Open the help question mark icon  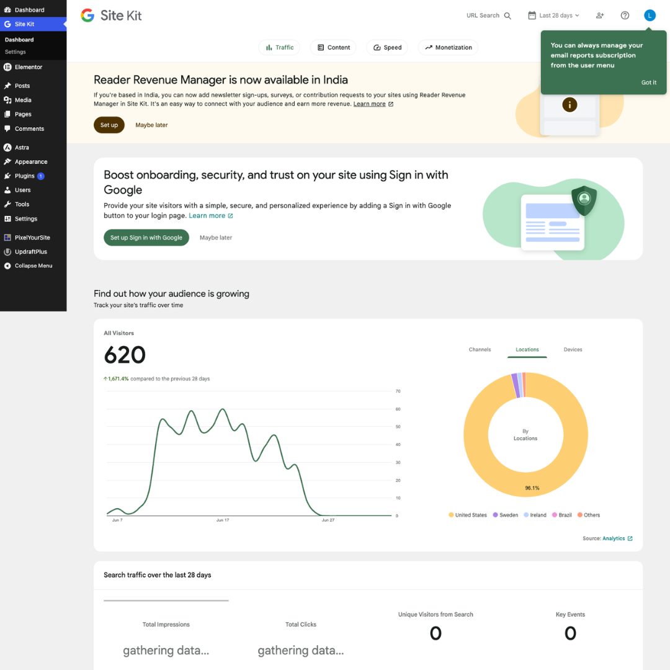click(625, 16)
